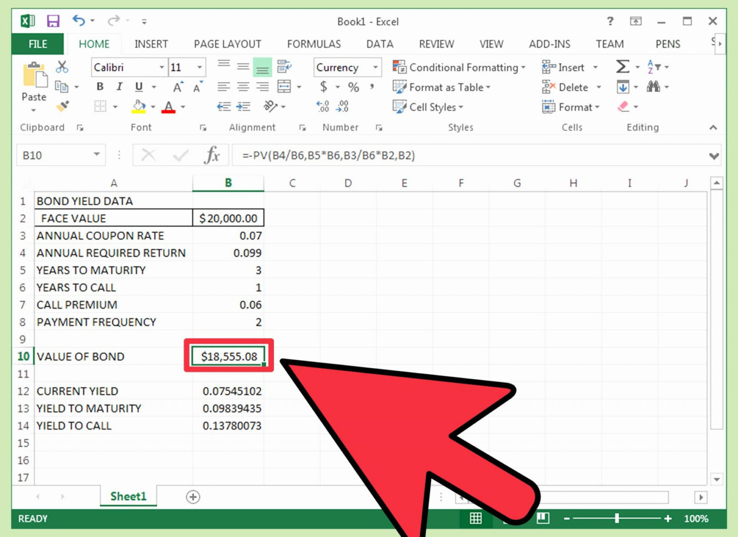Click the Paste clipboard icon
Viewport: 738px width, 537px height.
point(34,75)
